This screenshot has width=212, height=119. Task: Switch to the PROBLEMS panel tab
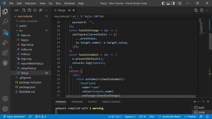pos(77,102)
